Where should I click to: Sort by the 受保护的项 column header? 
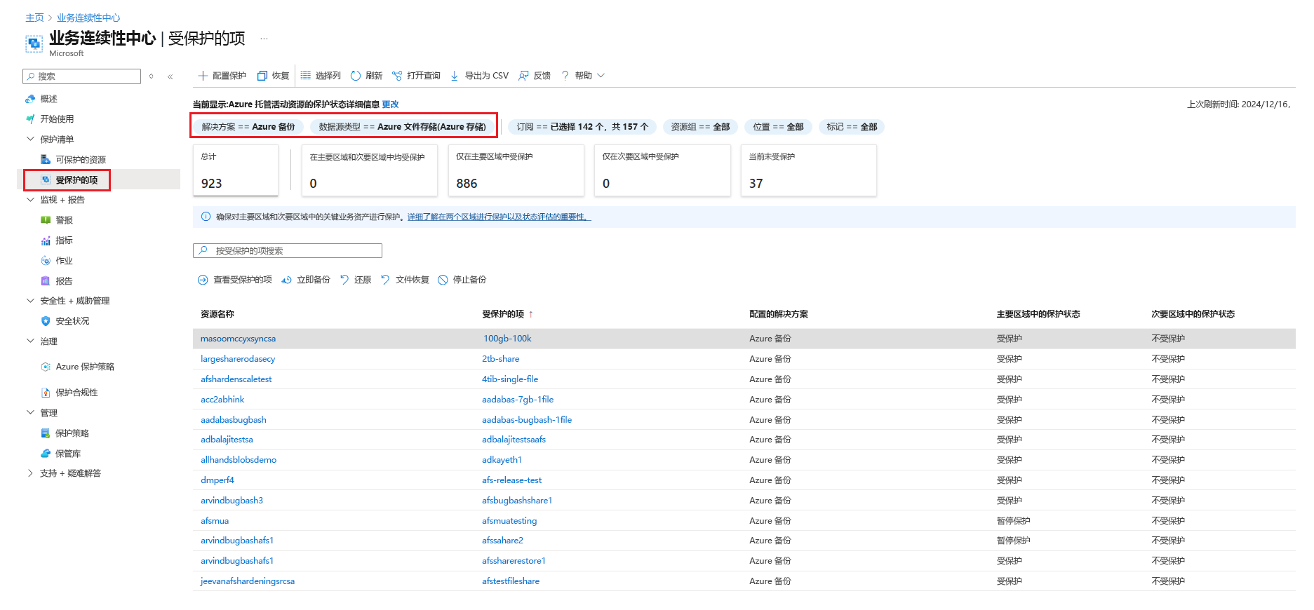click(503, 314)
